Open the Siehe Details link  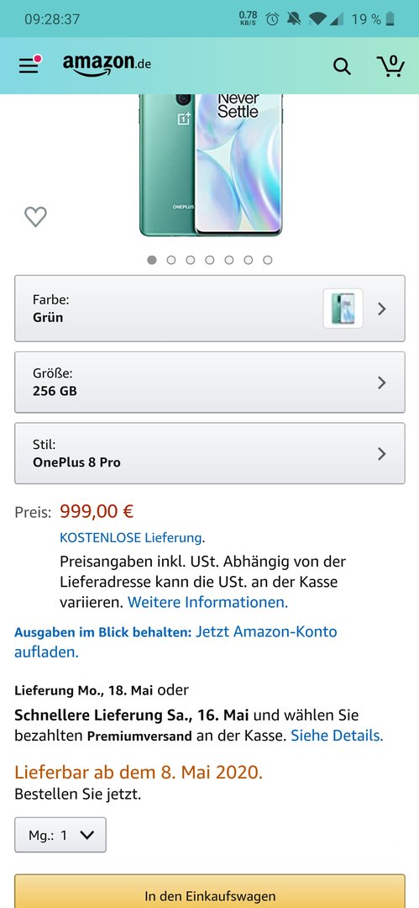click(337, 736)
